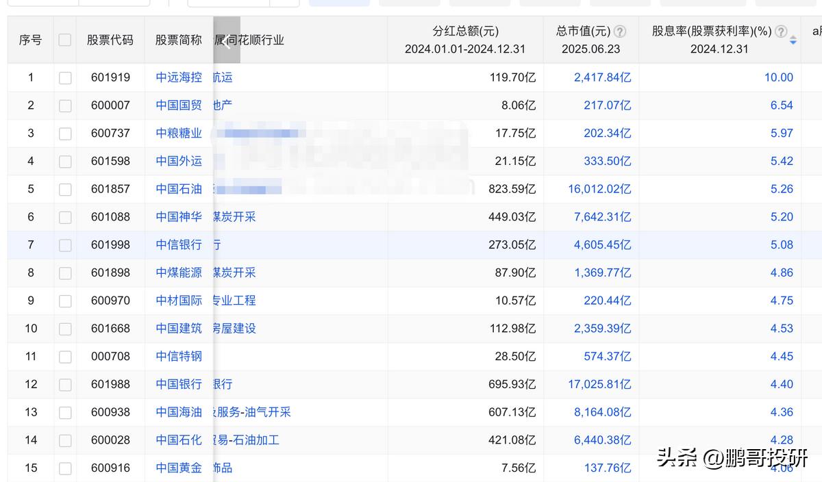822x482 pixels.
Task: Check the 中国石油 row checkbox
Action: point(65,189)
